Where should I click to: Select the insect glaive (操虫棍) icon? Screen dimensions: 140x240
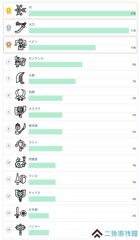click(20, 129)
